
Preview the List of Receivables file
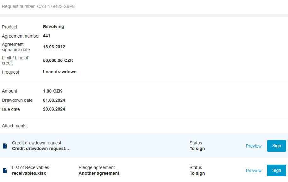coord(254,171)
